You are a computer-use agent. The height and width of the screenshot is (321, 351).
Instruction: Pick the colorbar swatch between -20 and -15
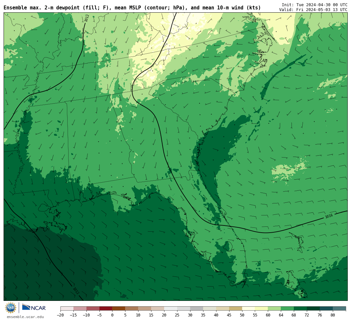[x=67, y=309]
